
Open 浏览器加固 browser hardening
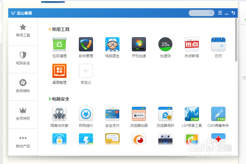click(139, 117)
